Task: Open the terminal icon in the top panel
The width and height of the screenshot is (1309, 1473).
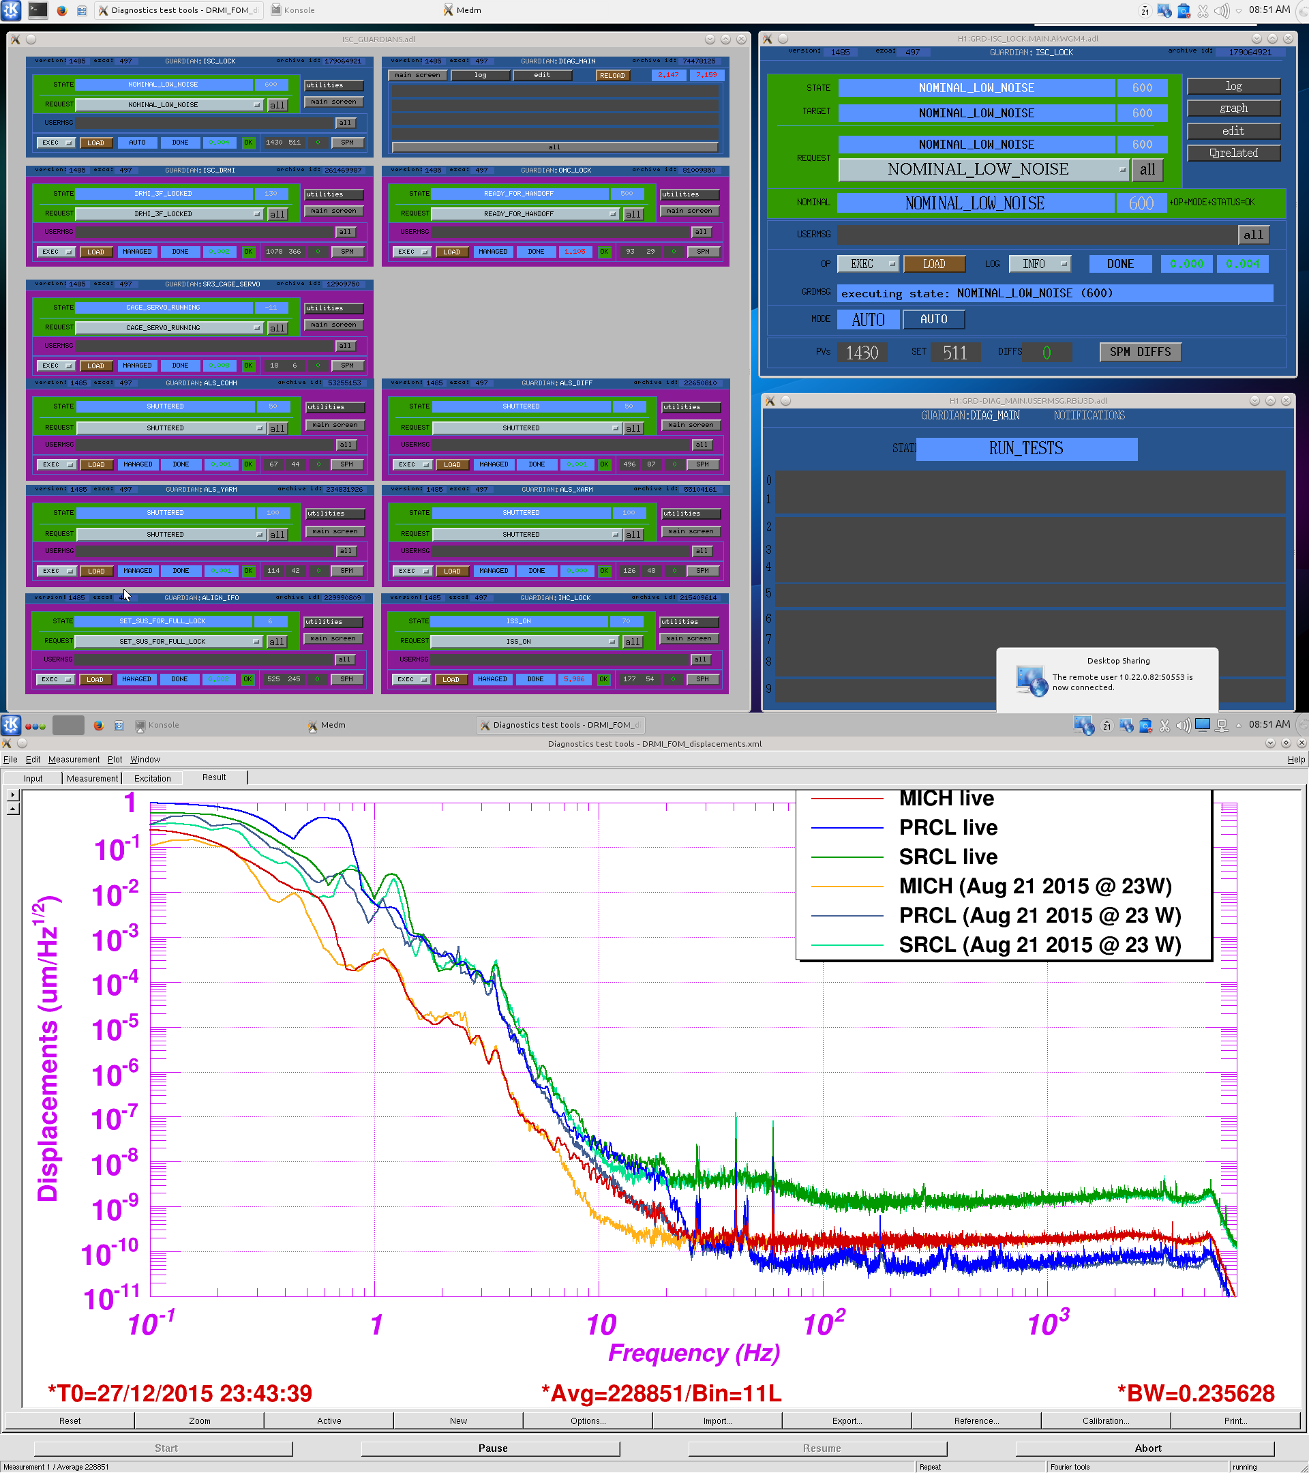Action: coord(37,10)
